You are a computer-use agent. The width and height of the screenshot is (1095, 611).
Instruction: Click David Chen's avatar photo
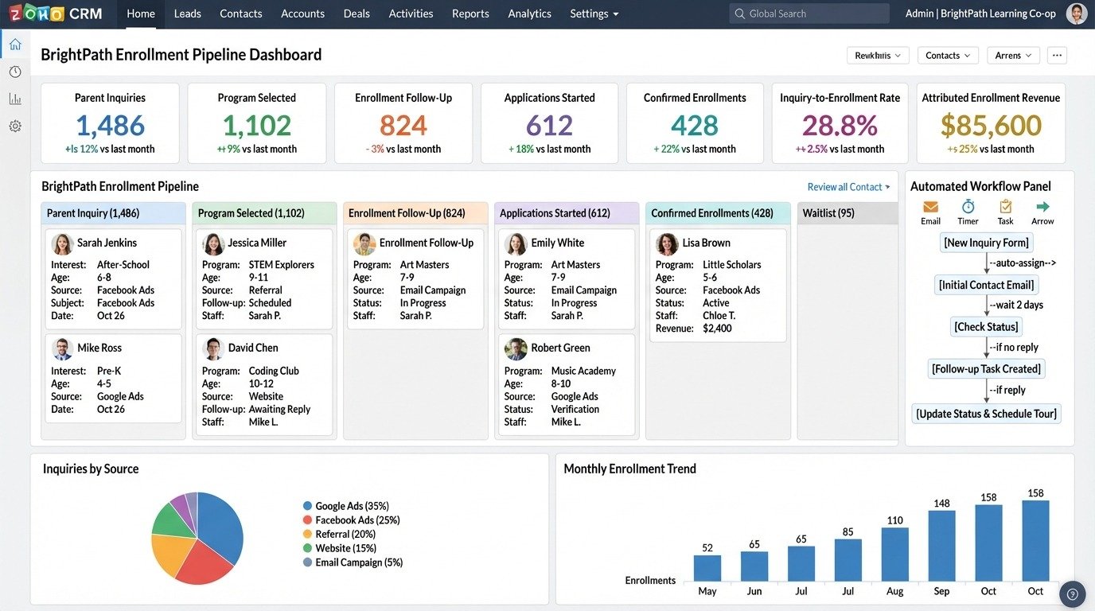click(x=213, y=348)
